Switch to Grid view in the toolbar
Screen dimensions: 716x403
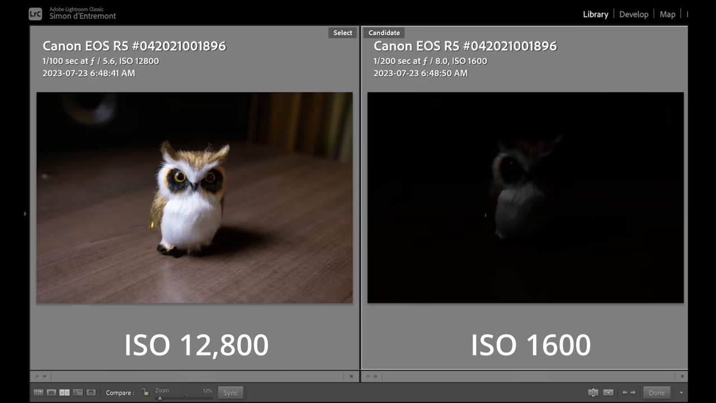tap(39, 392)
